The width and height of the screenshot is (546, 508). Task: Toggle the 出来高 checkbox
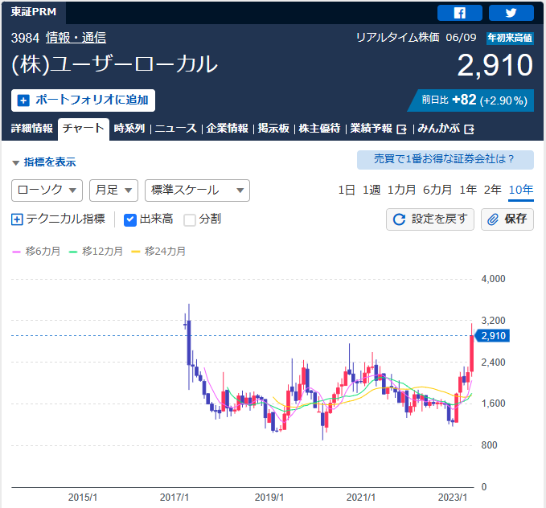[130, 219]
